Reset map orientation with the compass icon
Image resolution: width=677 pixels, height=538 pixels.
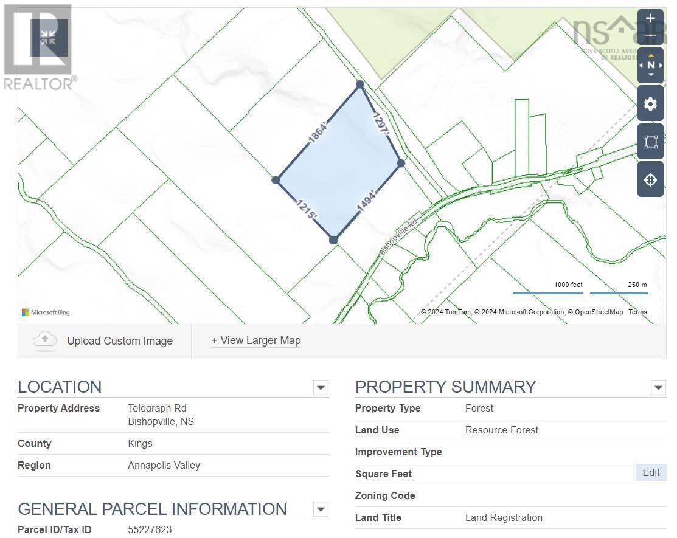650,64
